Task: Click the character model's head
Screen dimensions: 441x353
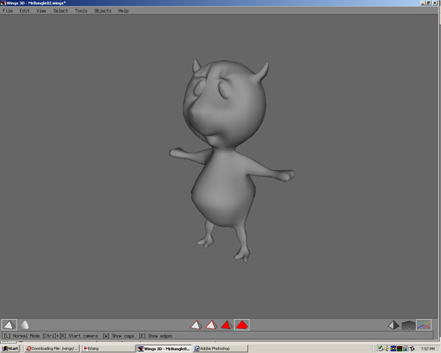Action: pyautogui.click(x=225, y=104)
